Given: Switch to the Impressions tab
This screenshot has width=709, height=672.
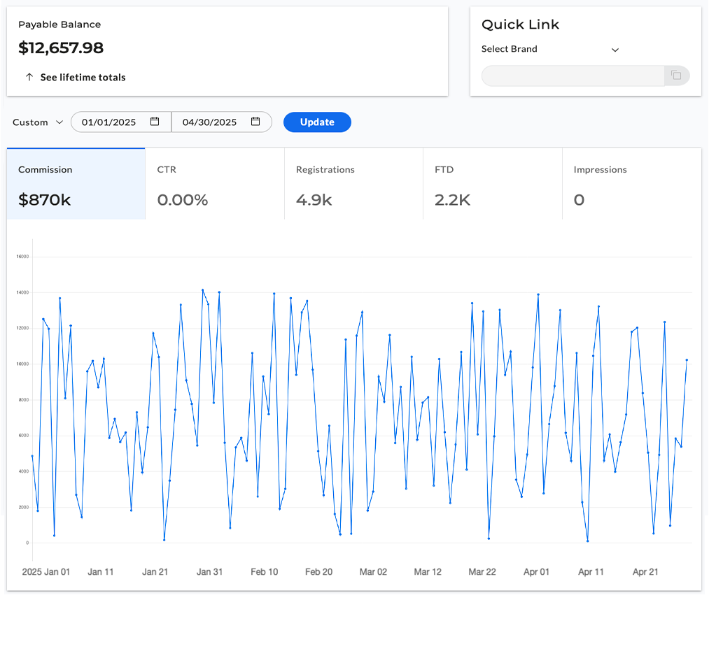Looking at the screenshot, I should [x=631, y=184].
